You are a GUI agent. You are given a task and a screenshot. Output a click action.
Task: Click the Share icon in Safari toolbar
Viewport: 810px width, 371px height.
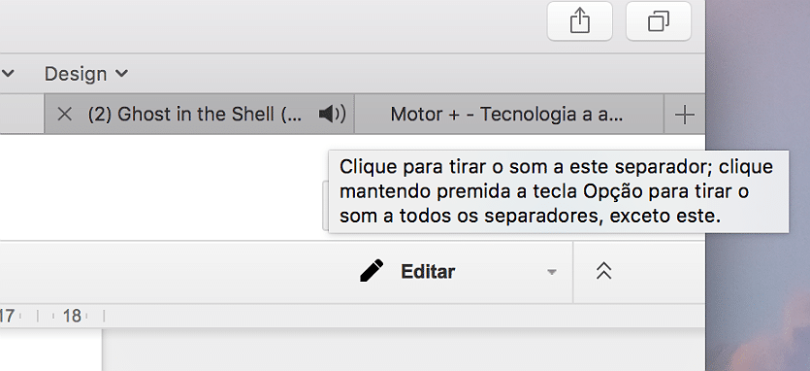click(579, 21)
